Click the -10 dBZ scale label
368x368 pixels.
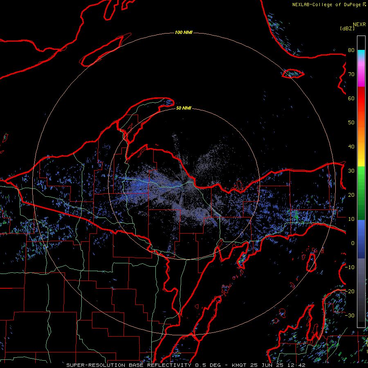pos(350,267)
